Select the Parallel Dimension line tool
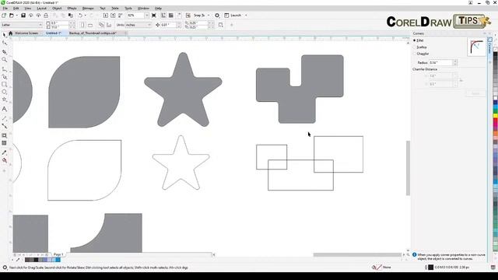The height and width of the screenshot is (280, 498). coord(5,118)
